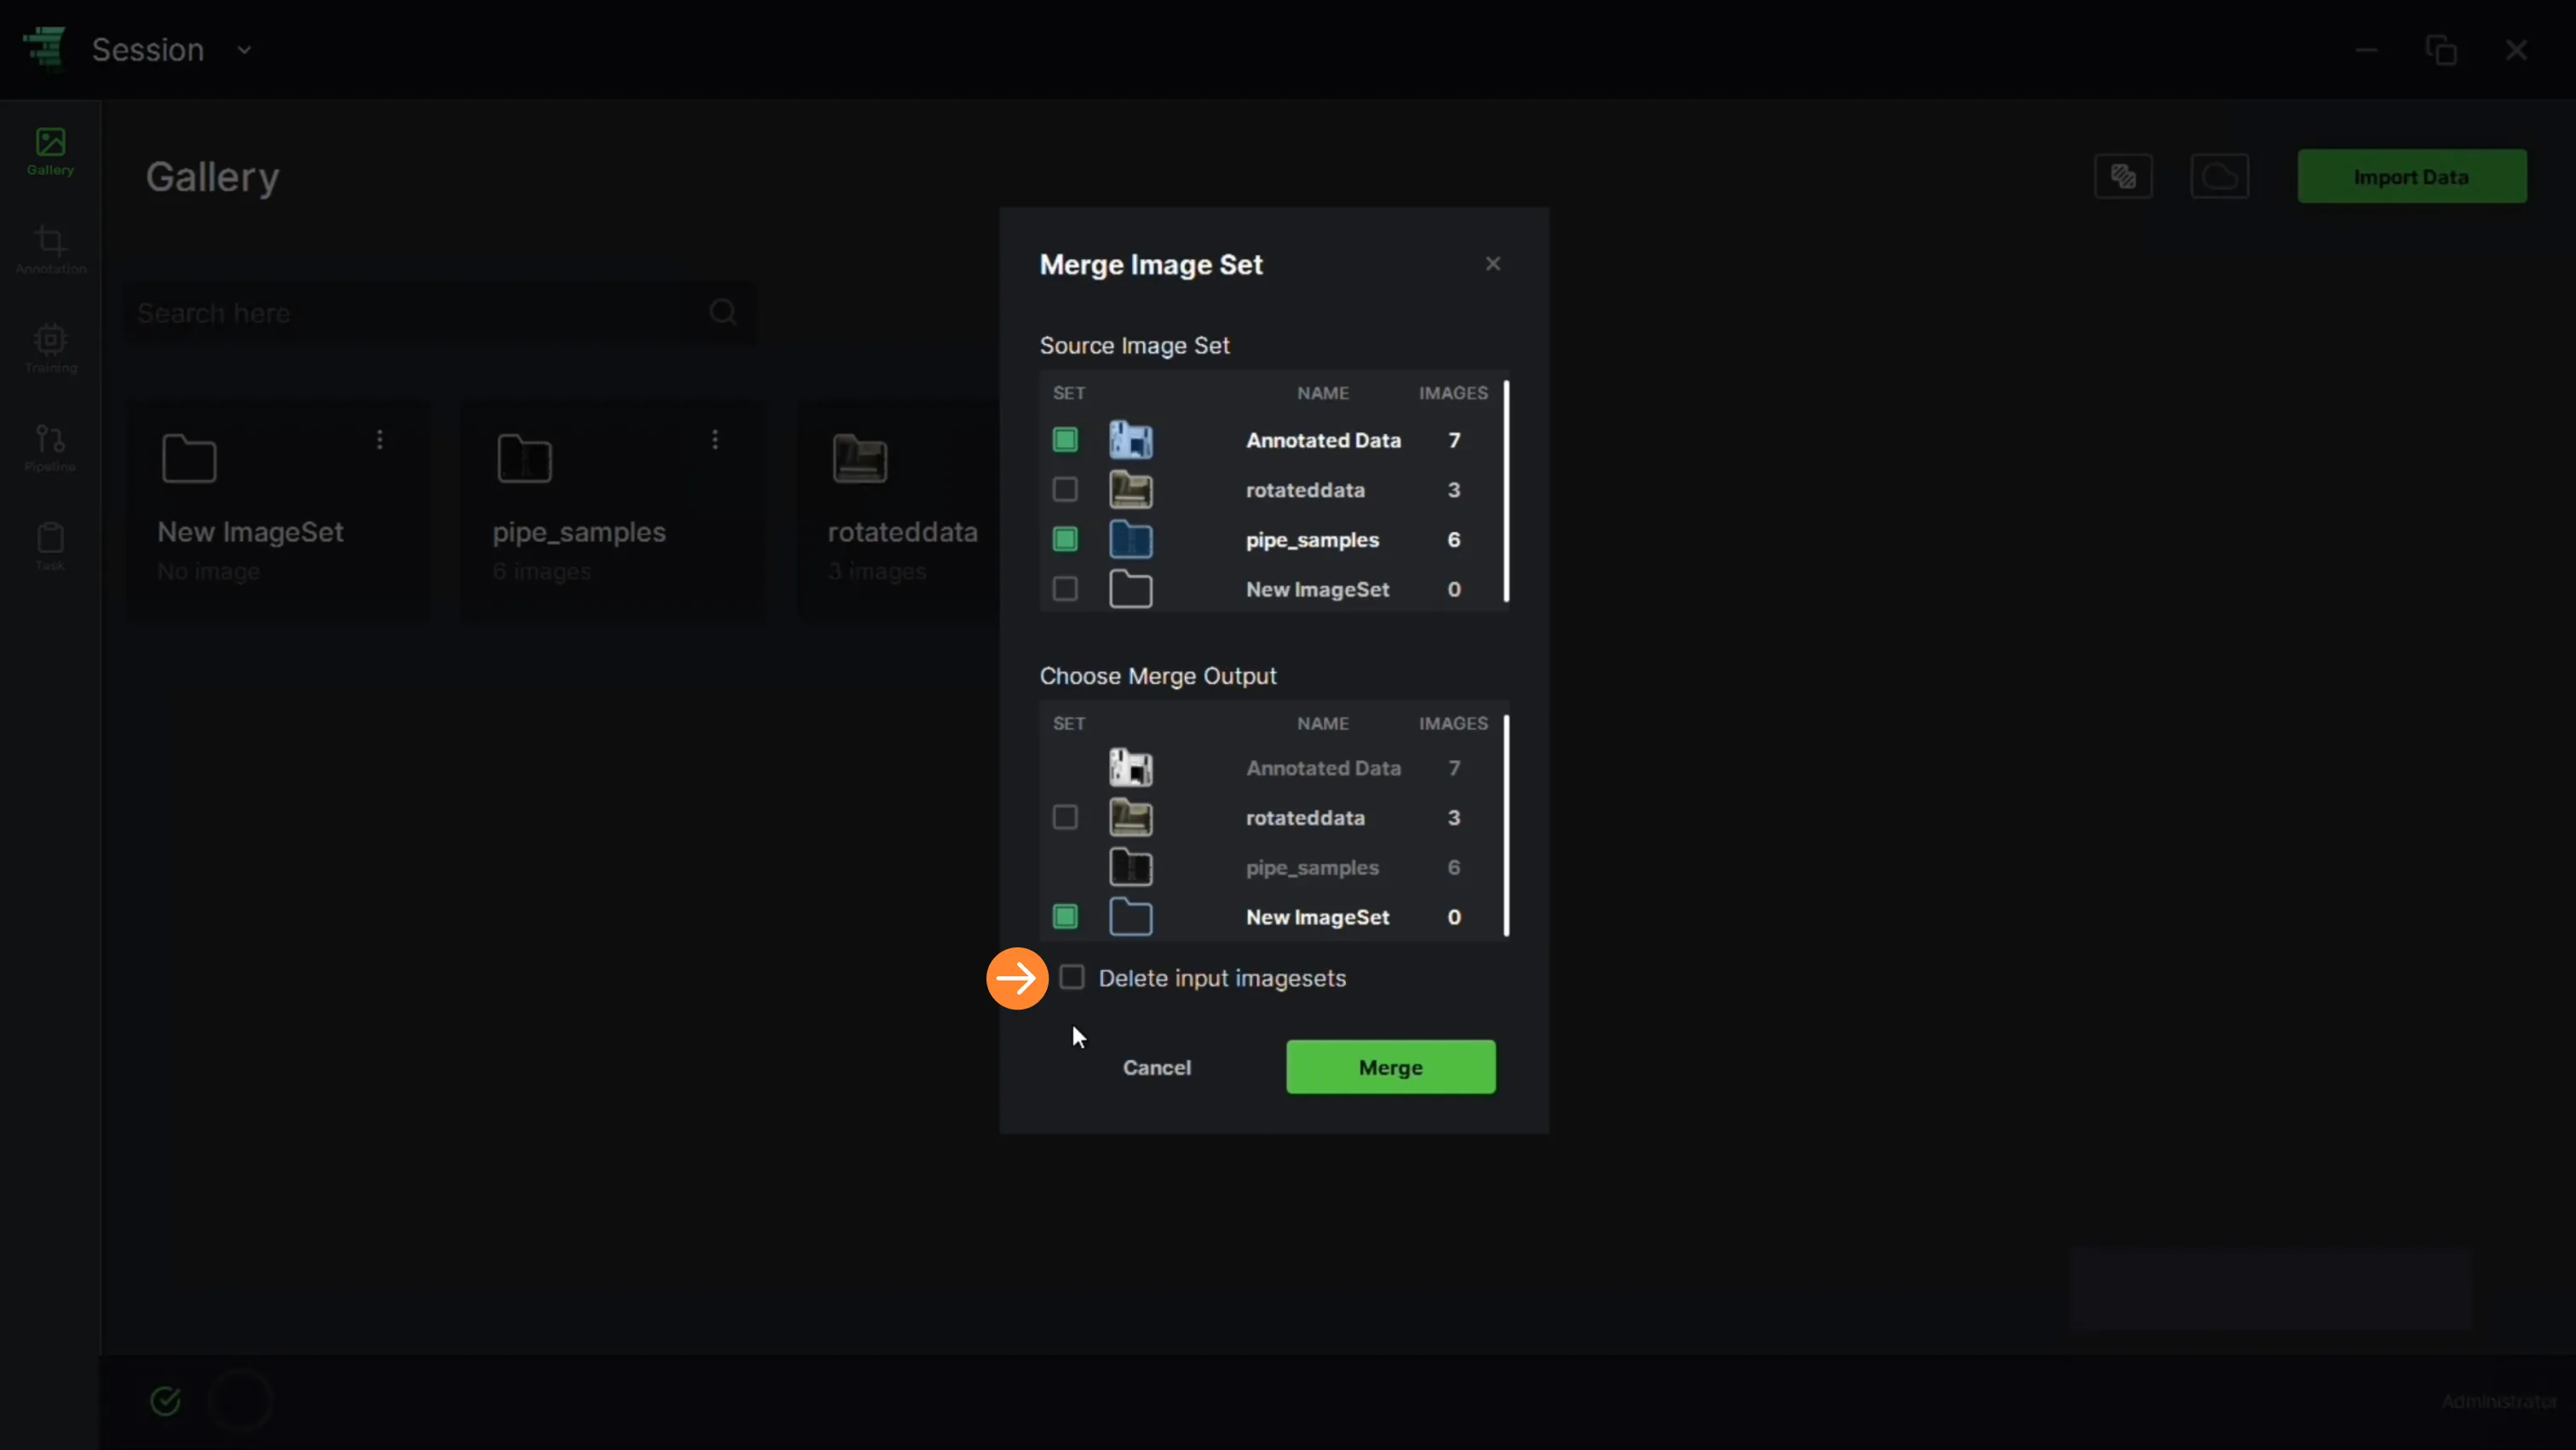Uncheck New ImageSet as merge output
Image resolution: width=2576 pixels, height=1450 pixels.
click(1065, 917)
